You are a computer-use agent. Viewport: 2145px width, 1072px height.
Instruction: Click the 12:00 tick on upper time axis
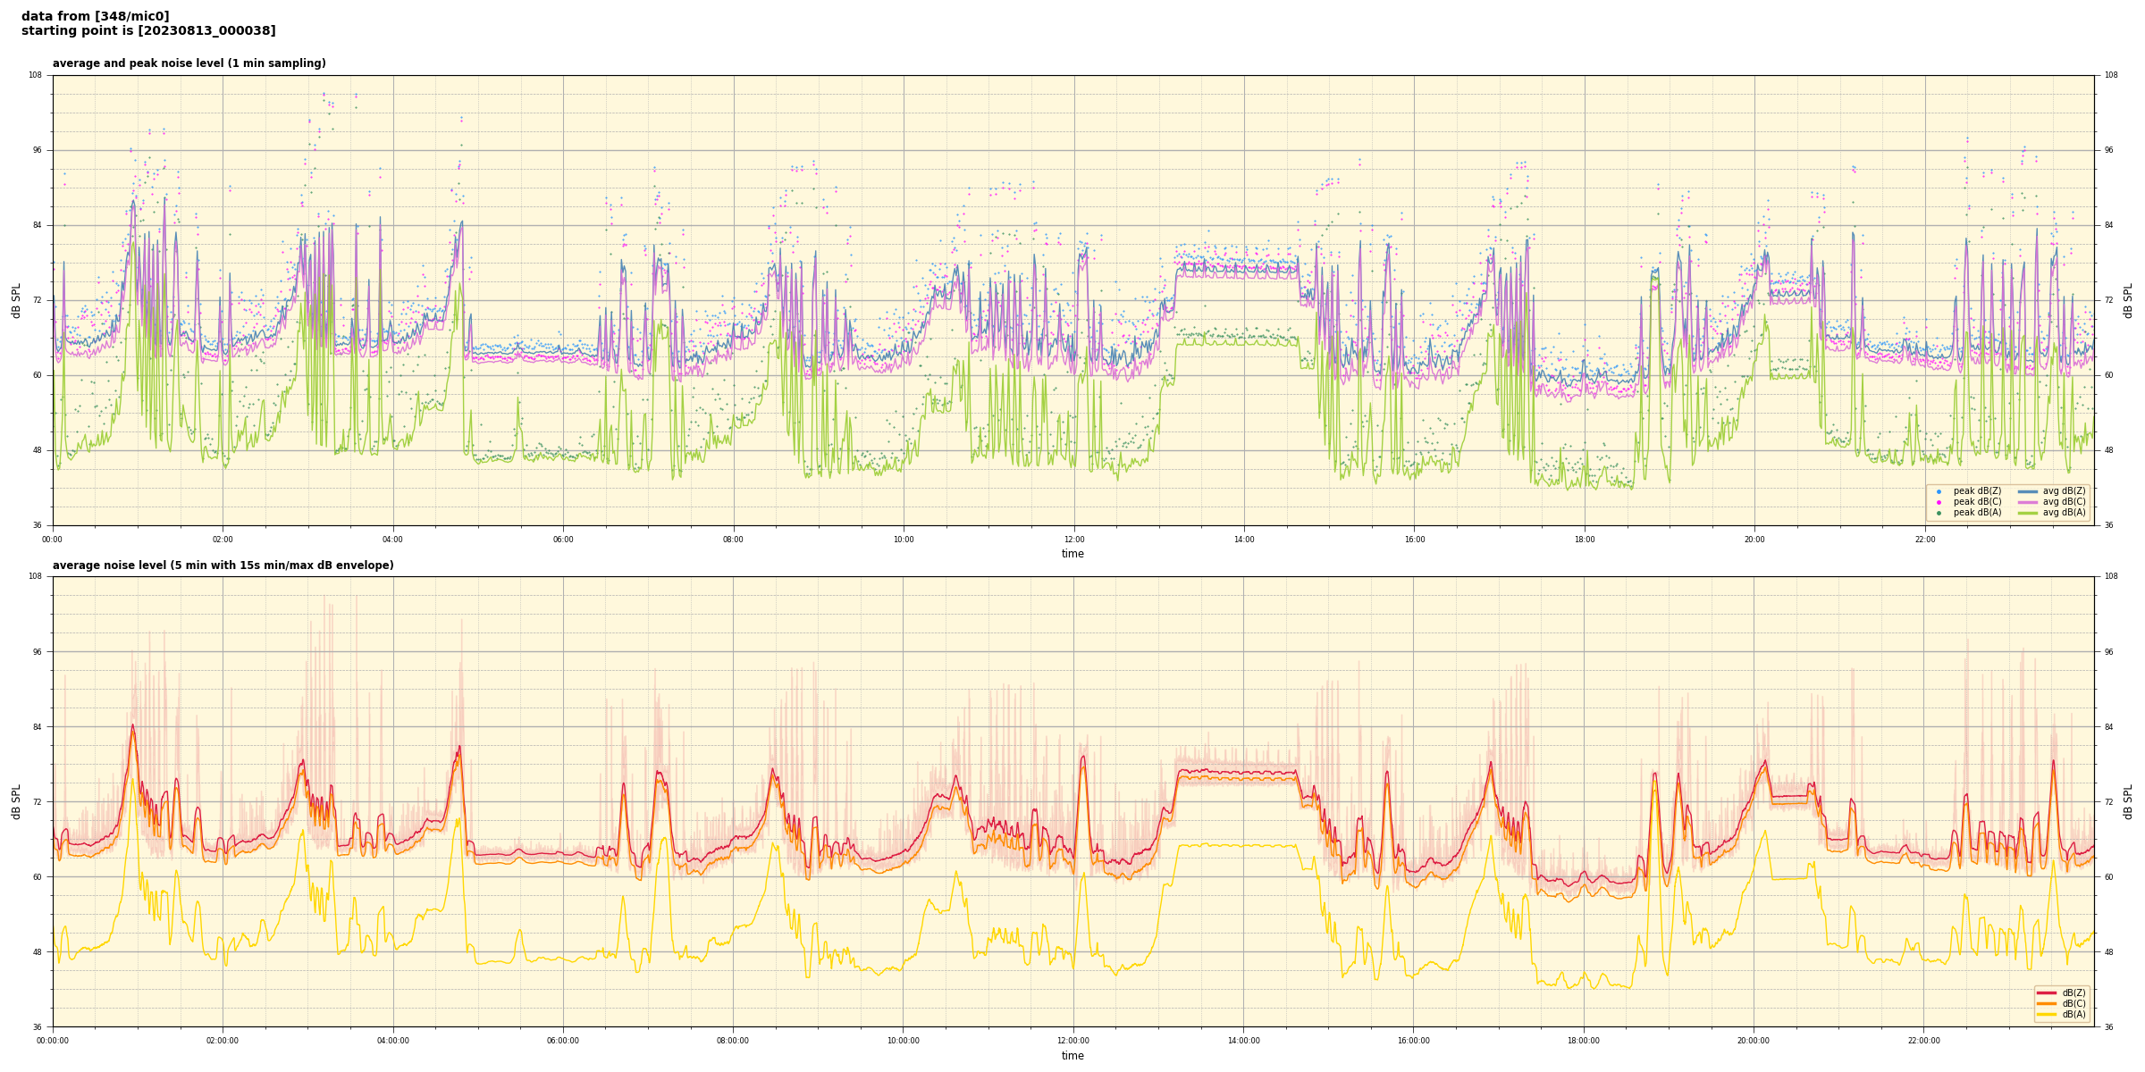pos(1073,540)
